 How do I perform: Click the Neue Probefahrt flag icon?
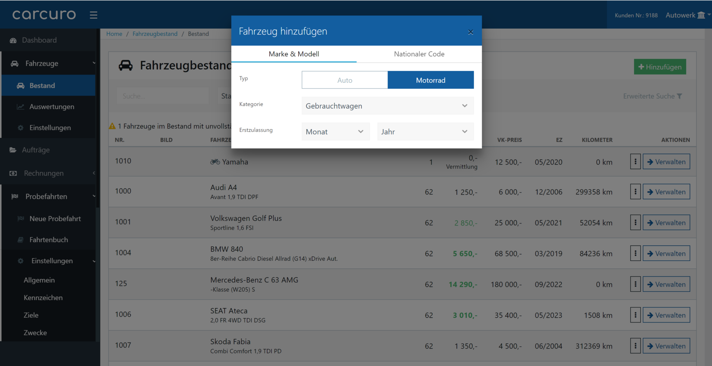pyautogui.click(x=21, y=219)
